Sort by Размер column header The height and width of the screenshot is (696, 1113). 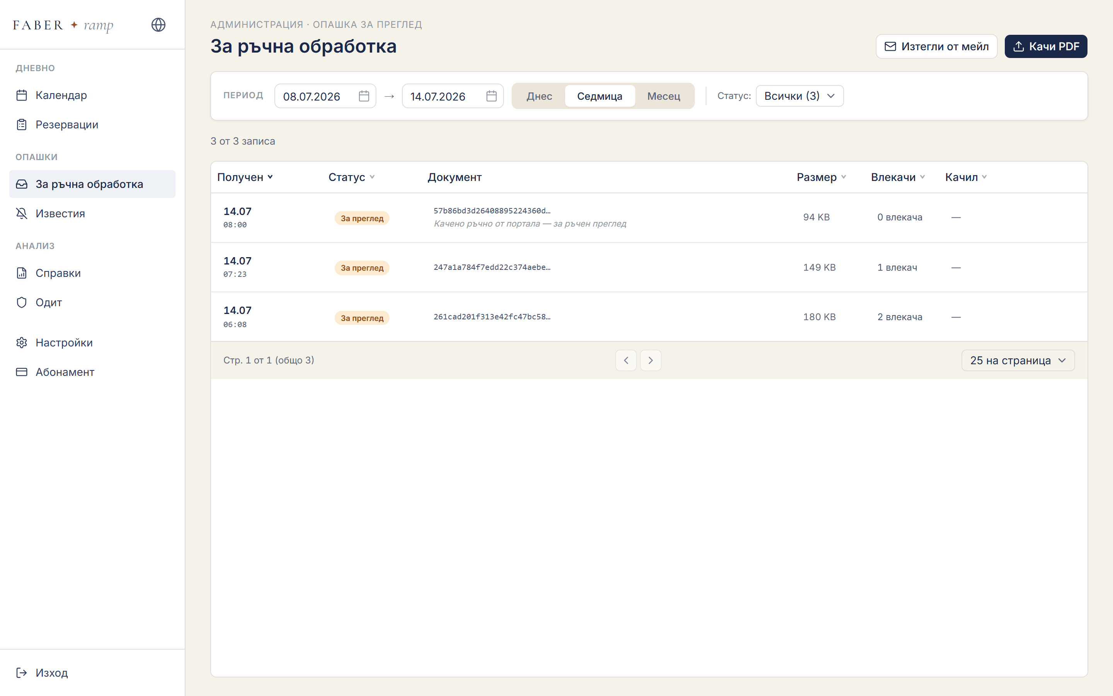click(x=821, y=177)
